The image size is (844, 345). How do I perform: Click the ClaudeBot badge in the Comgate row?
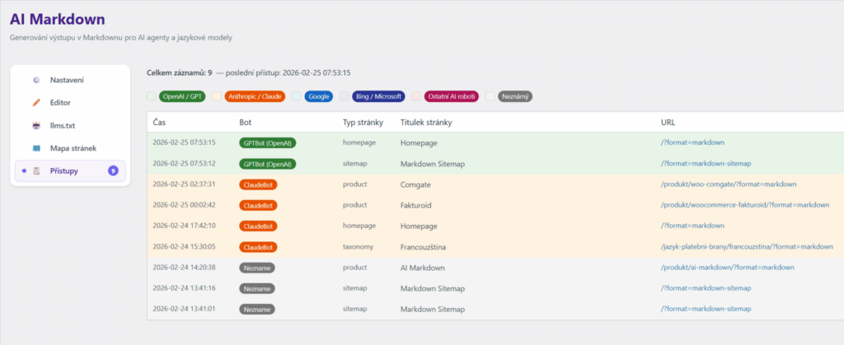(258, 184)
